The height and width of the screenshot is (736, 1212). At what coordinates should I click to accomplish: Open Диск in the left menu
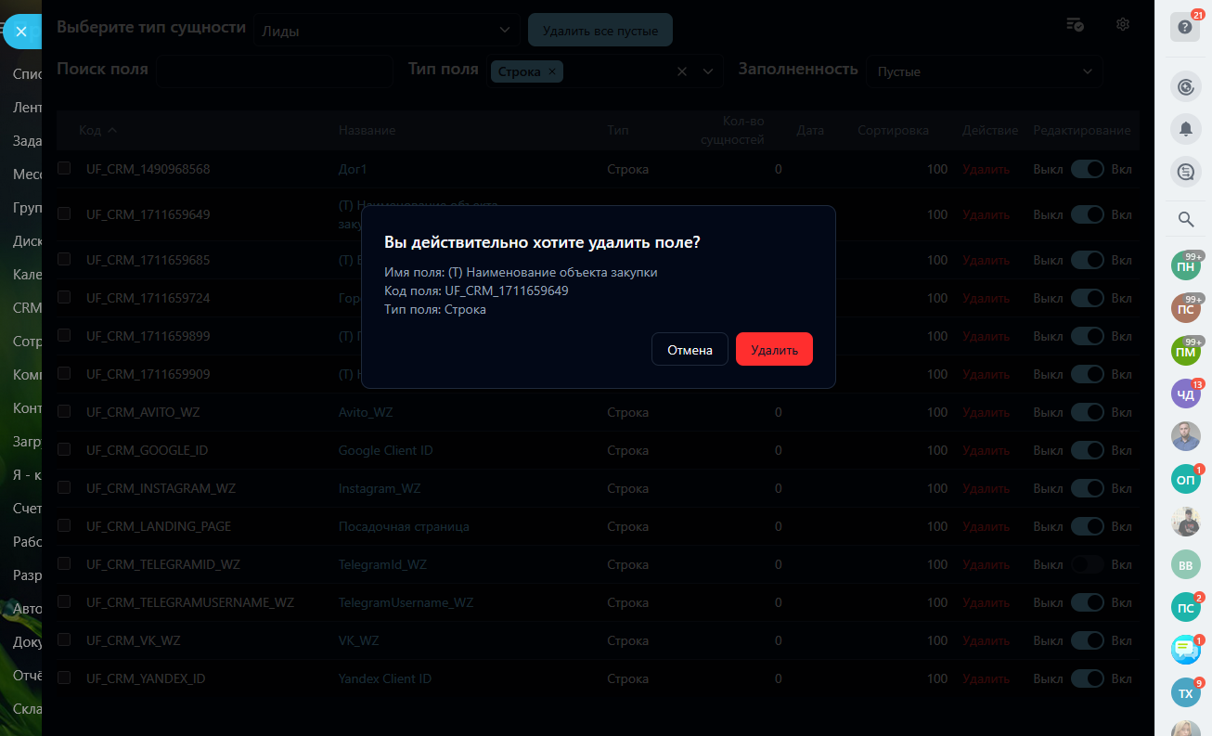pos(27,240)
